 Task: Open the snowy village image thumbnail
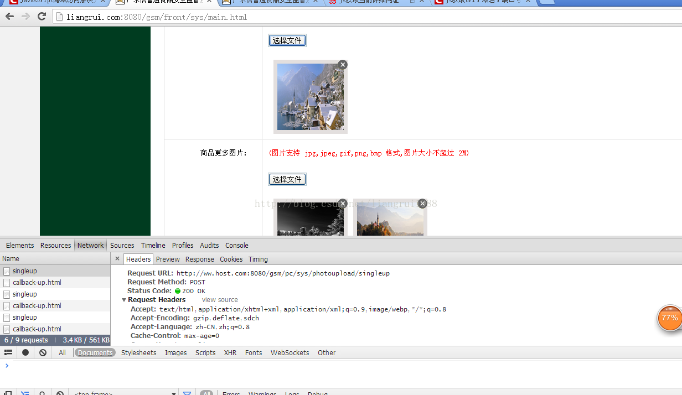310,97
